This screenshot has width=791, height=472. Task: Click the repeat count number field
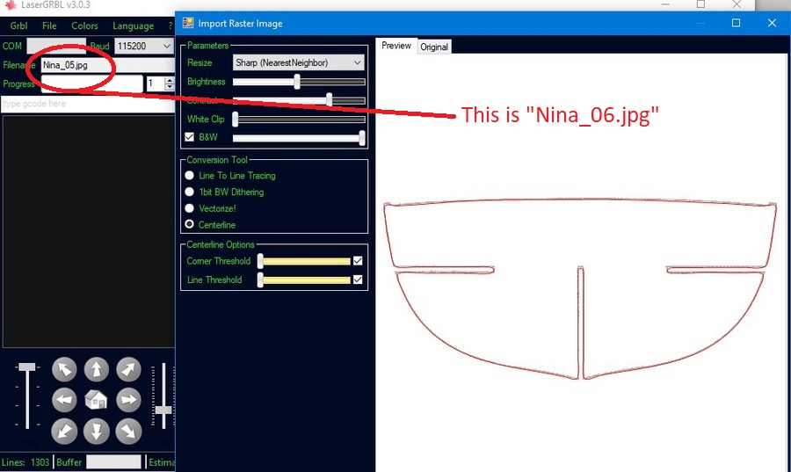click(x=156, y=84)
